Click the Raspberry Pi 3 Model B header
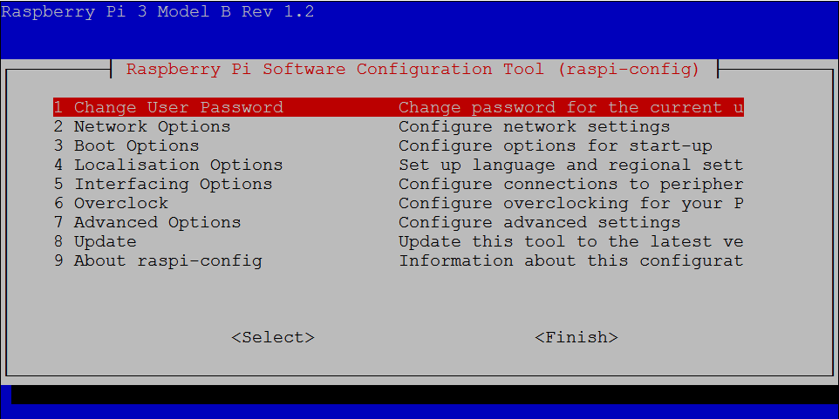This screenshot has height=419, width=839. (x=158, y=11)
